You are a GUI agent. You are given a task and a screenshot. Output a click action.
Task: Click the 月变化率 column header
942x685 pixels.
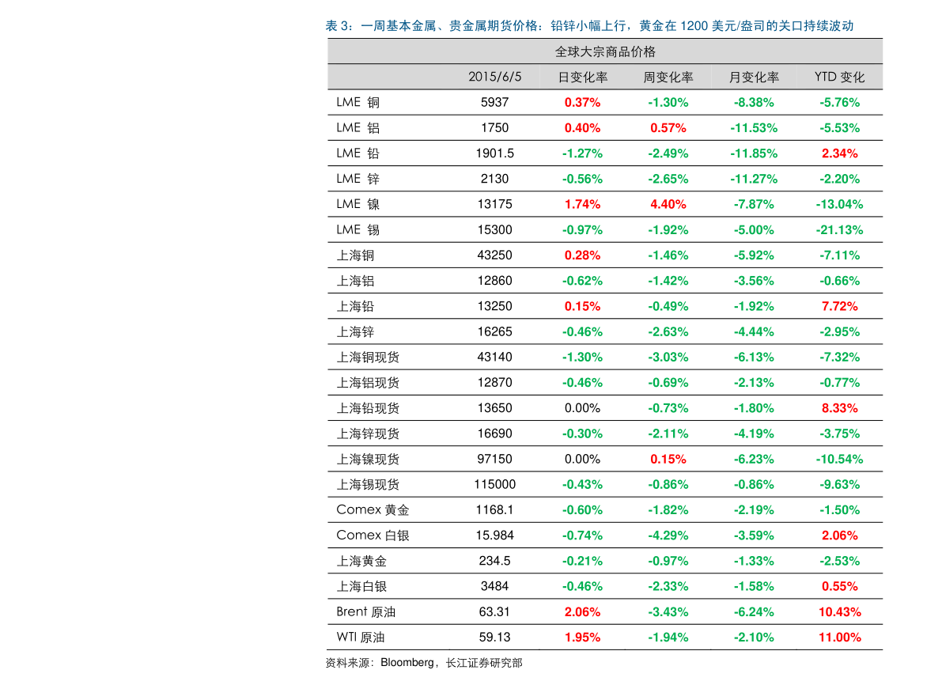pos(753,78)
